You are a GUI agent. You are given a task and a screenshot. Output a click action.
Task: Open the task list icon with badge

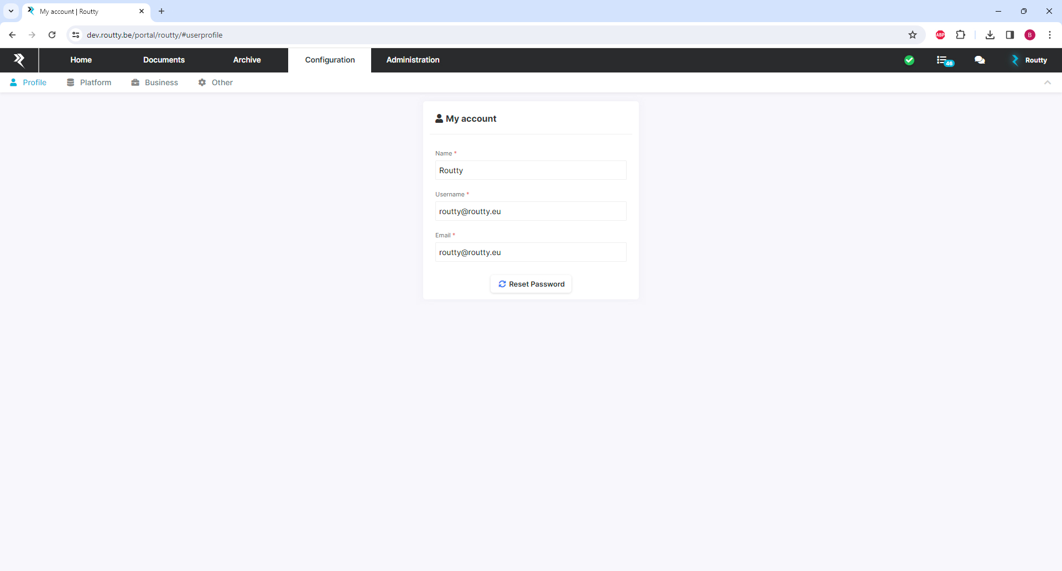coord(944,60)
